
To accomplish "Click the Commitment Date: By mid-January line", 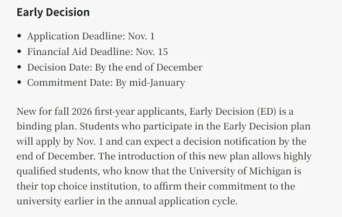I will pyautogui.click(x=106, y=83).
